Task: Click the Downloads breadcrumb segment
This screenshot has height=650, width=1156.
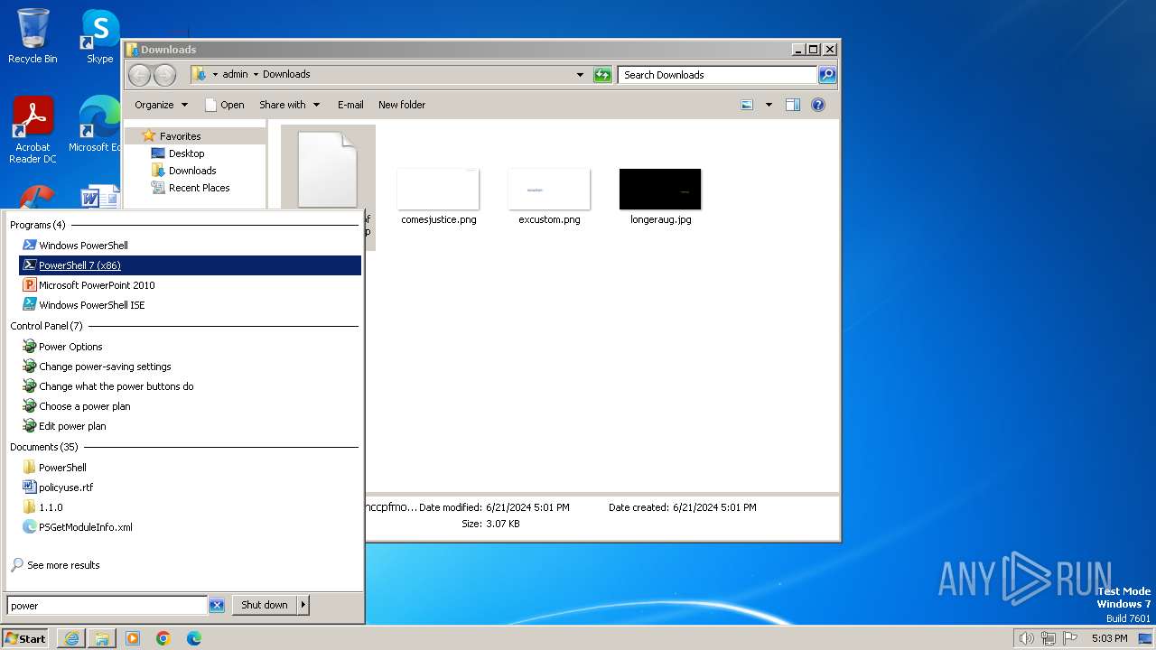Action: point(286,75)
